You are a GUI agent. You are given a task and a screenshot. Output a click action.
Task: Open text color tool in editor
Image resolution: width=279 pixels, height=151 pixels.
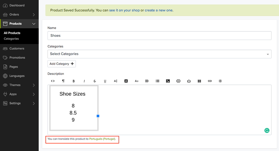(126, 81)
